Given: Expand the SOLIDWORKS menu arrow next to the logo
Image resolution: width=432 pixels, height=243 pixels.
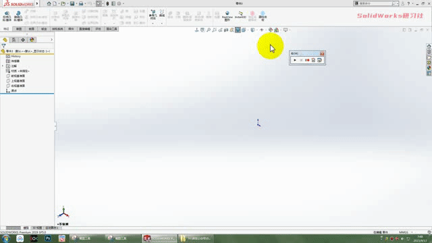Looking at the screenshot, I should coord(37,3).
